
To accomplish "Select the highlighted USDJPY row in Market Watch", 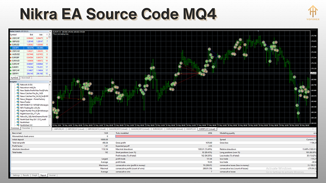I will pyautogui.click(x=29, y=48).
